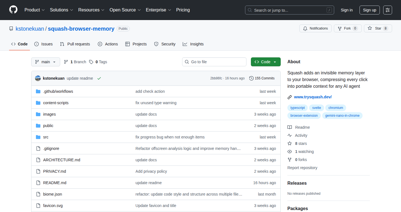Open the main branch selector dropdown
401x212 pixels.
point(46,62)
